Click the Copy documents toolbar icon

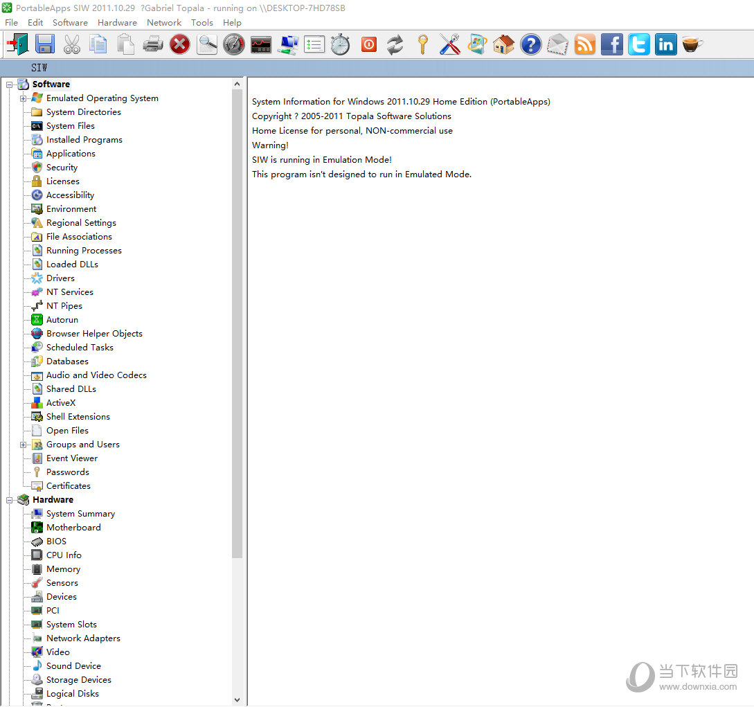tap(98, 45)
